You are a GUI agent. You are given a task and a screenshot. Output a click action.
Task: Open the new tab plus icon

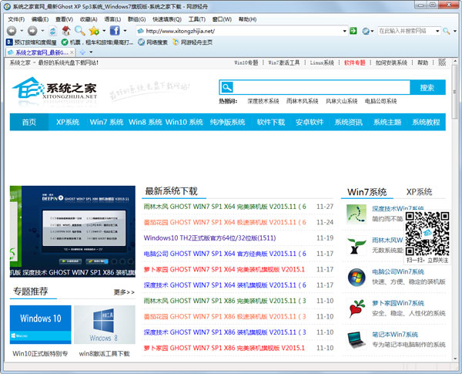pyautogui.click(x=83, y=52)
